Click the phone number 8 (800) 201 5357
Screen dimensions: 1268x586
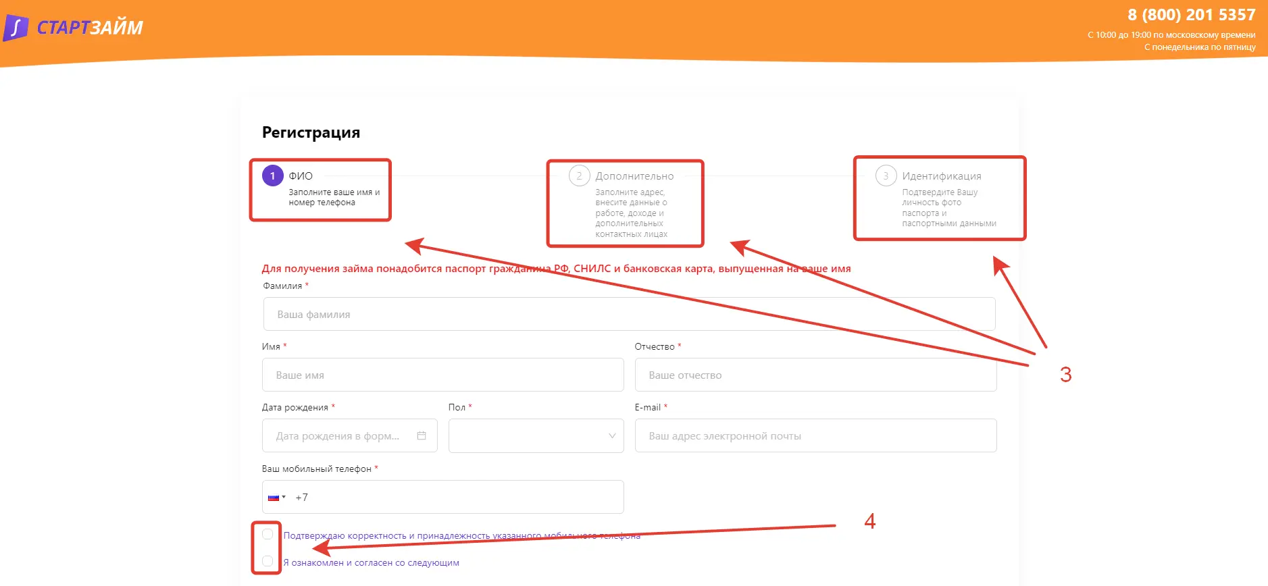point(1191,15)
